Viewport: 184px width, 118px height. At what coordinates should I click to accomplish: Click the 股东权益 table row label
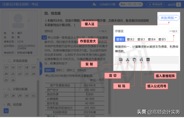point(53,103)
